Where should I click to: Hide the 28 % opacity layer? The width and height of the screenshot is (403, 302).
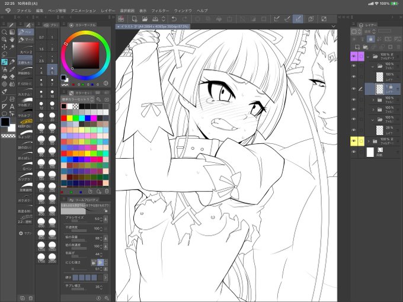[354, 130]
